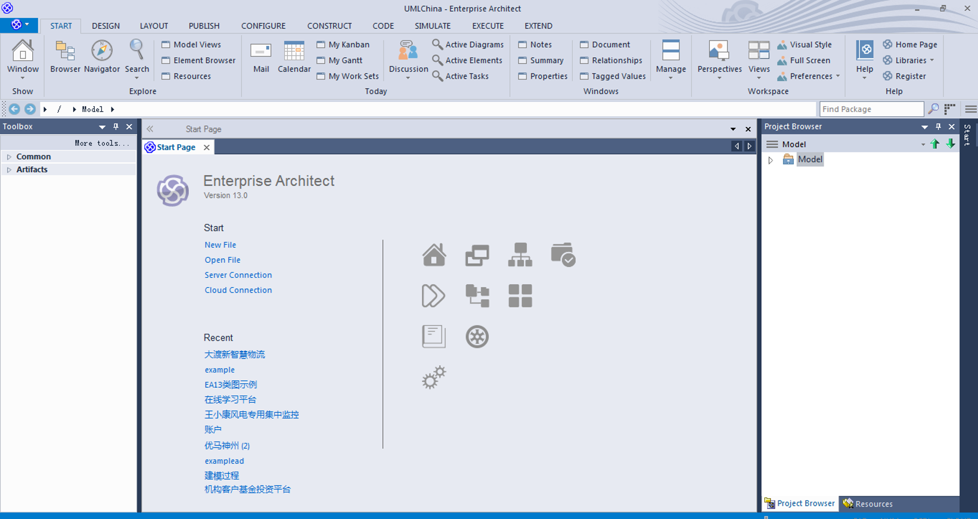
Task: Open recent project 'example'
Action: pos(219,369)
